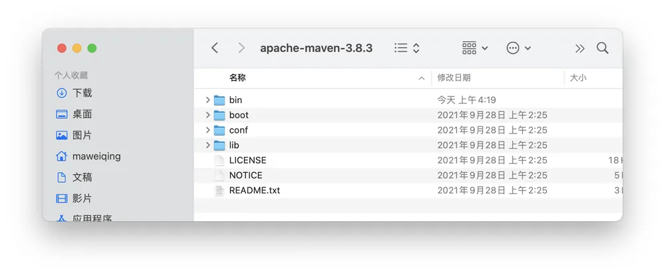Select the conf folder name

pos(238,130)
